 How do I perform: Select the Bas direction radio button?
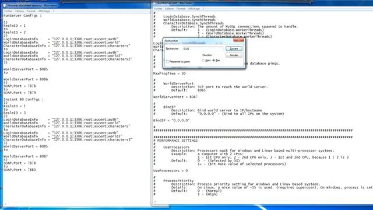213,61
